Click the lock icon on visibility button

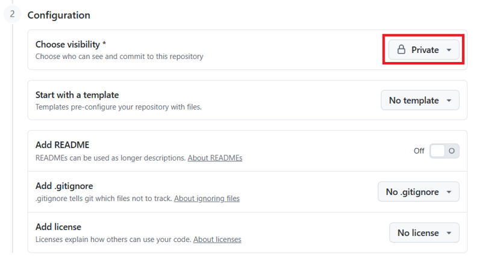401,50
